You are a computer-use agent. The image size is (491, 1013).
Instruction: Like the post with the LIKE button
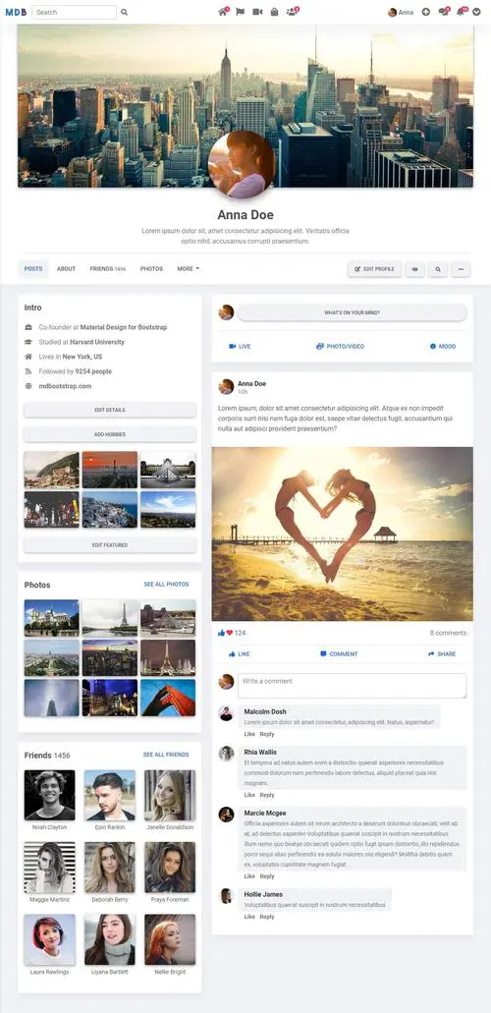click(x=239, y=653)
